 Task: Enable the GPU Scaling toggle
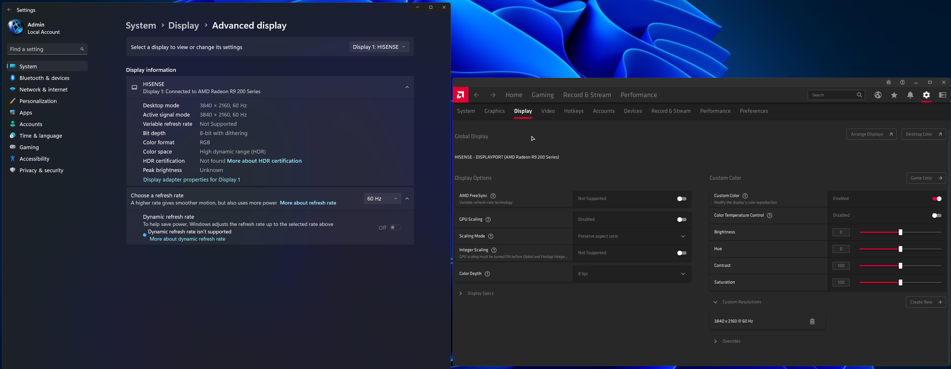pyautogui.click(x=681, y=219)
